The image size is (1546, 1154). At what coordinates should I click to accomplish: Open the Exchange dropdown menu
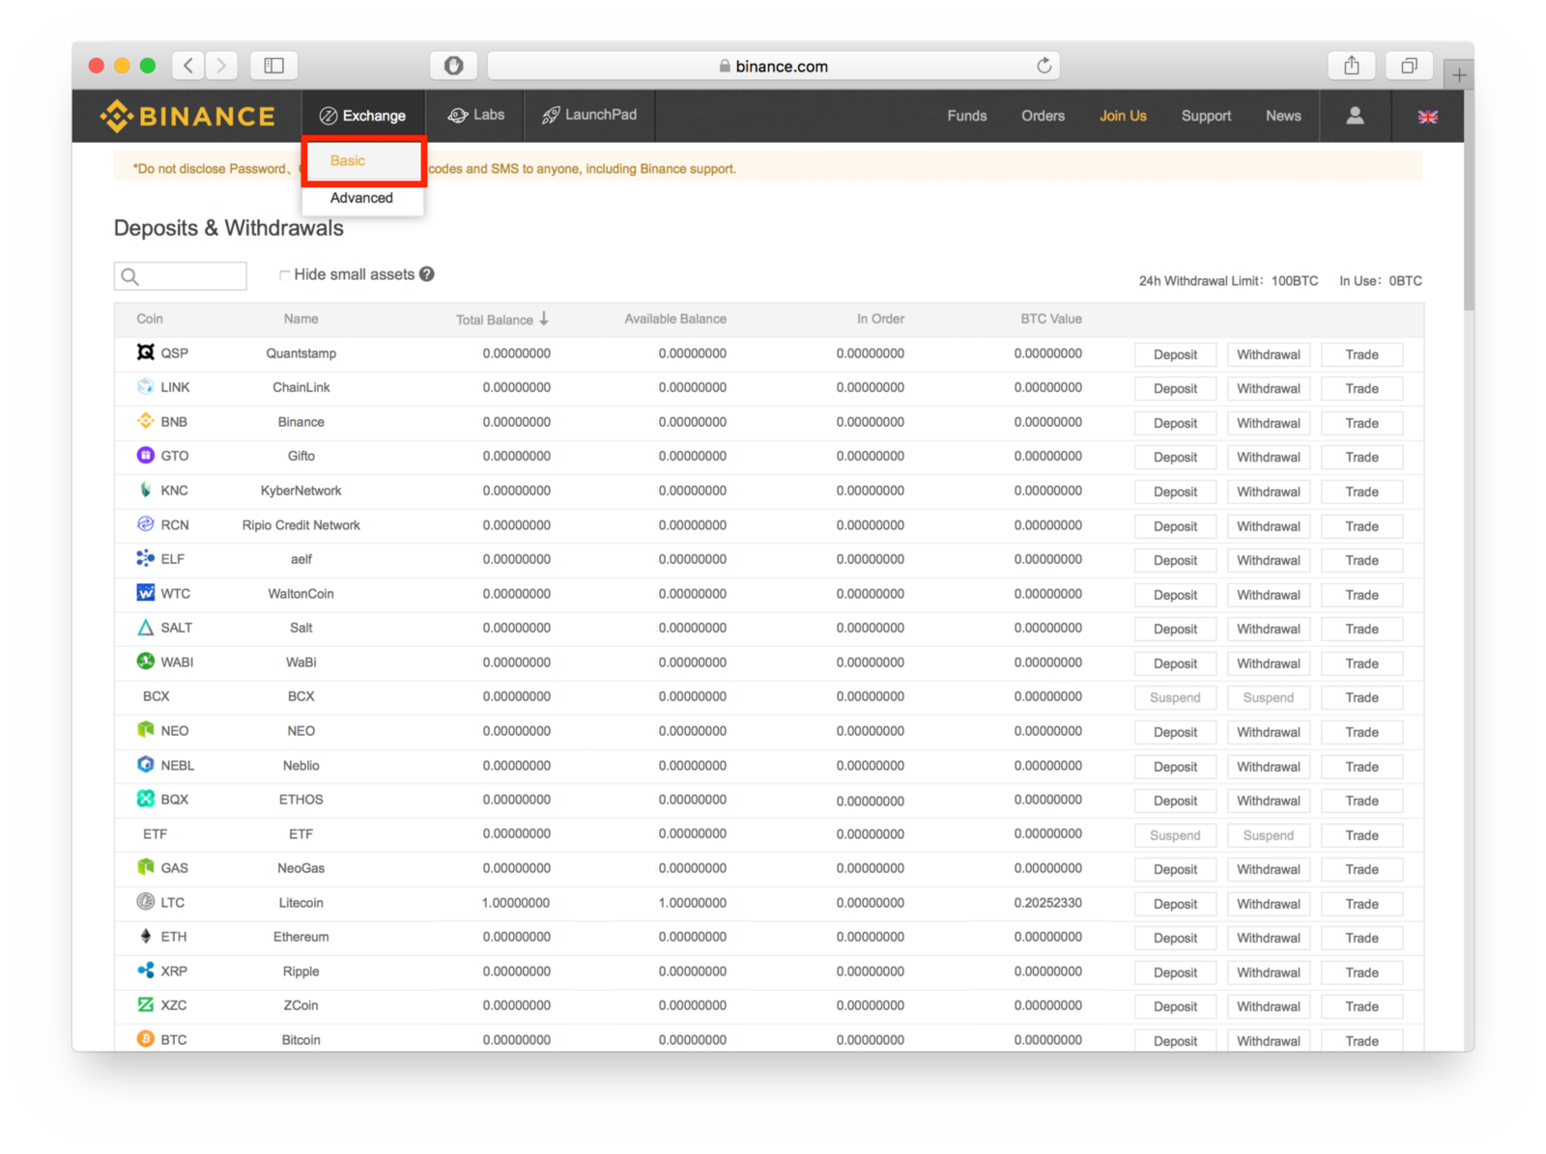(x=362, y=116)
